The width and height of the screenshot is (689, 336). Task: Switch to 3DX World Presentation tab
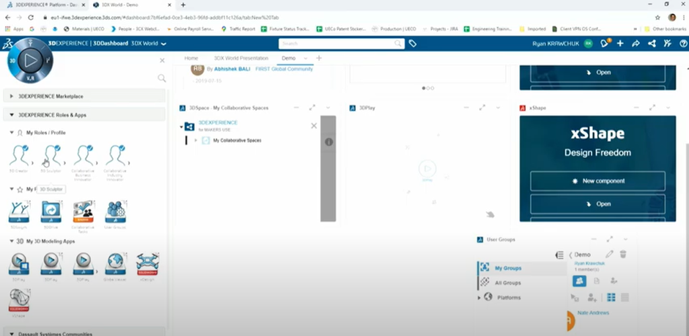tap(241, 58)
